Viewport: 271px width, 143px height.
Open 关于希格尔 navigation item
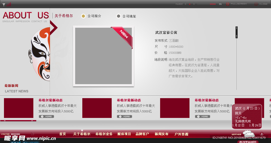point(82,134)
